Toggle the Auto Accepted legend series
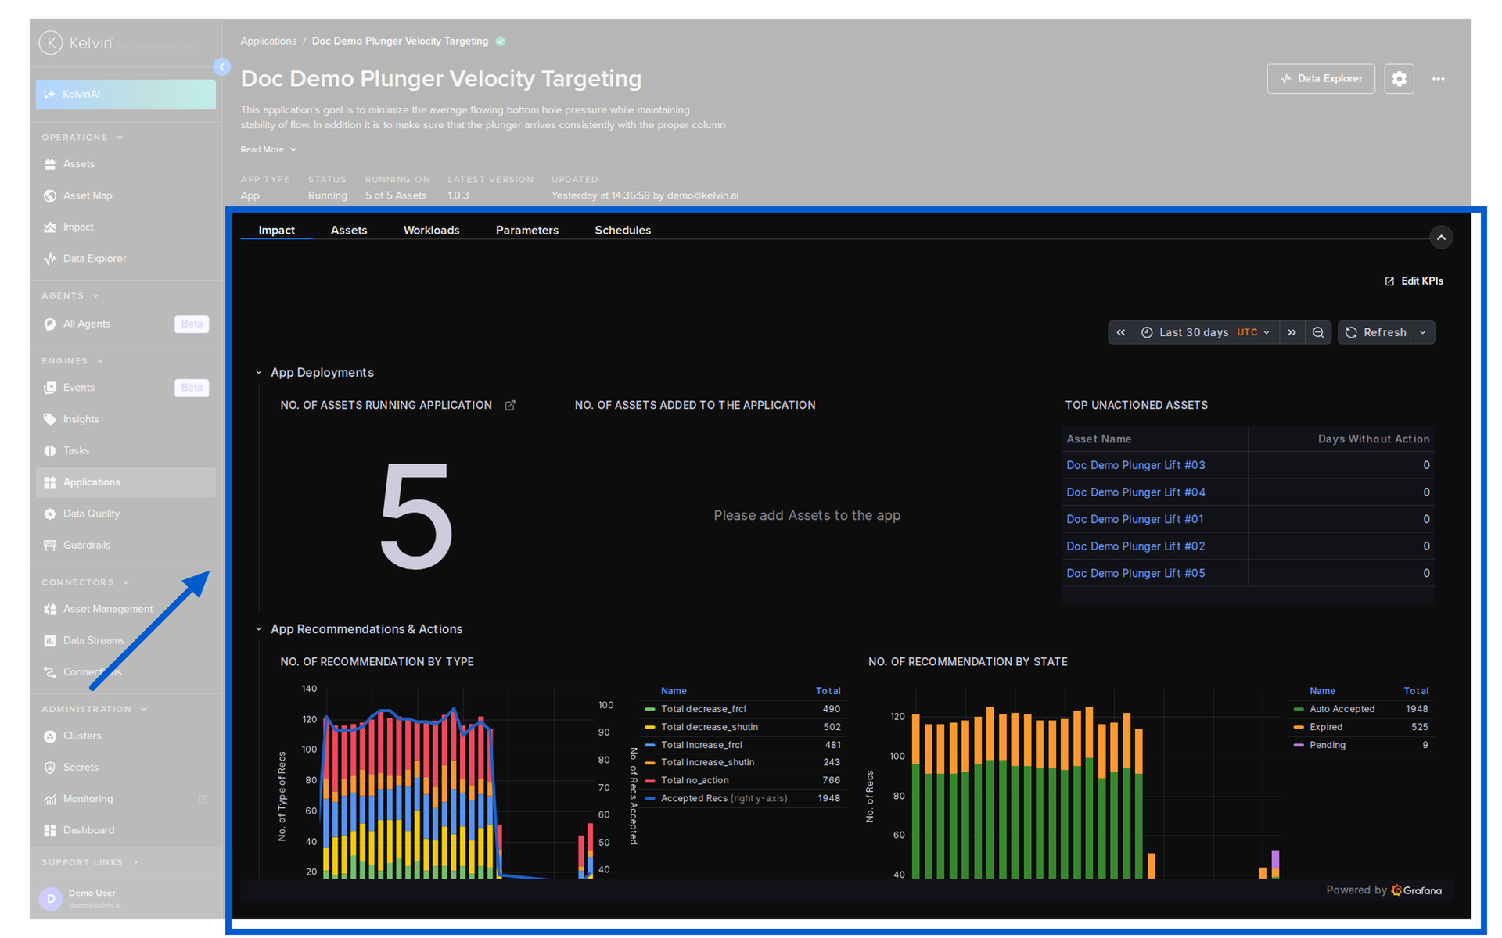The width and height of the screenshot is (1502, 938). click(x=1342, y=709)
